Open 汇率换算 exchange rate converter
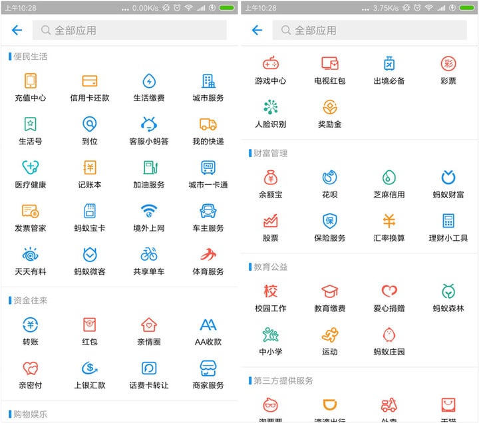The width and height of the screenshot is (479, 423). pos(389,221)
